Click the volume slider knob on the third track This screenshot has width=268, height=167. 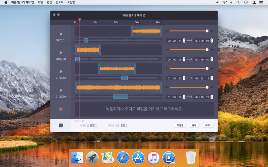[x=207, y=68]
